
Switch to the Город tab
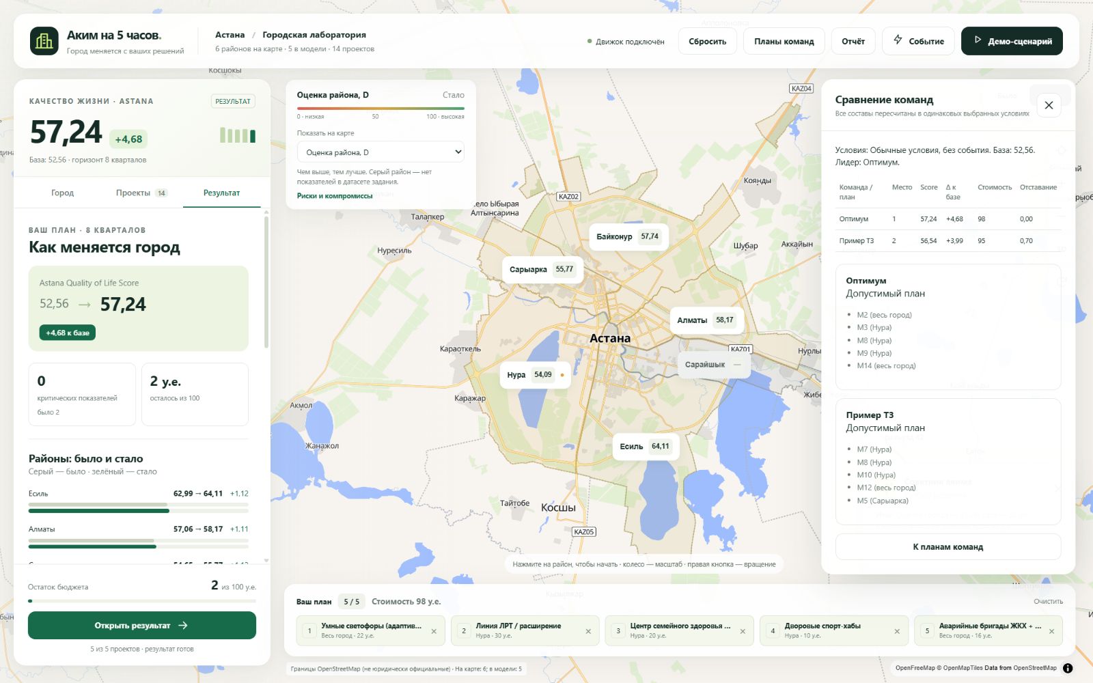pos(62,193)
